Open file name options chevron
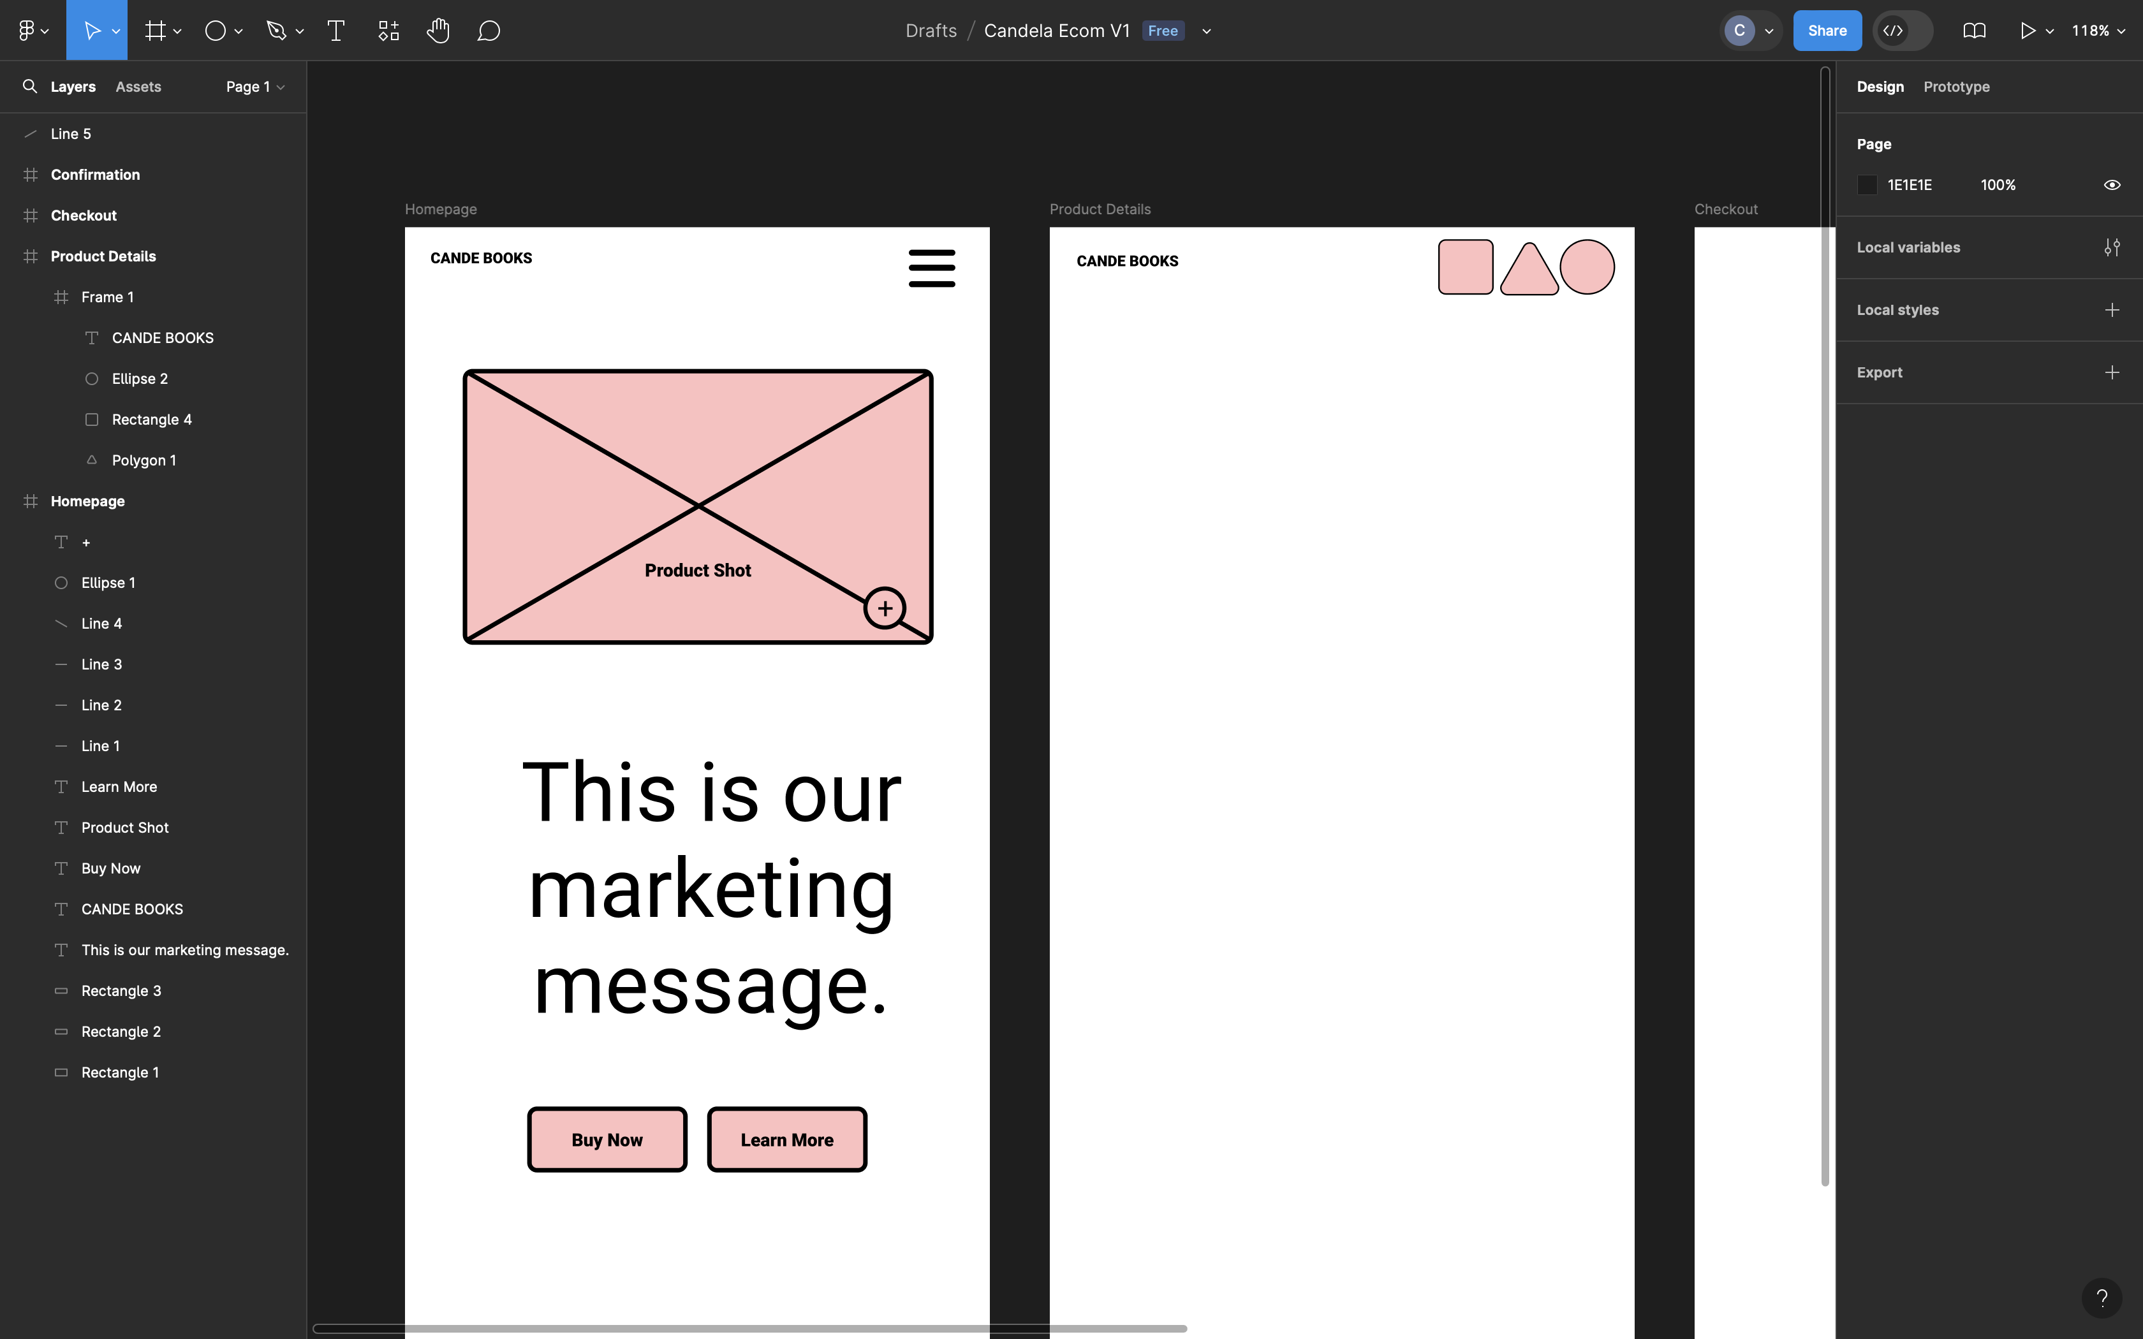This screenshot has width=2143, height=1339. pos(1206,31)
